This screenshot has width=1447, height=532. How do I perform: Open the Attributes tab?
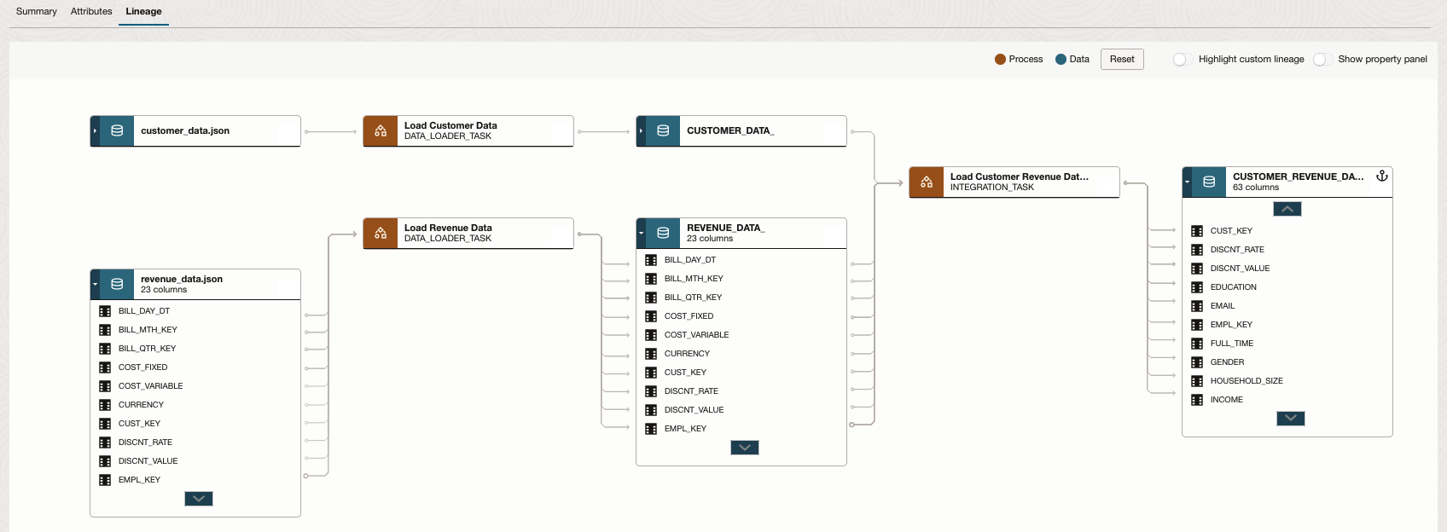point(91,12)
